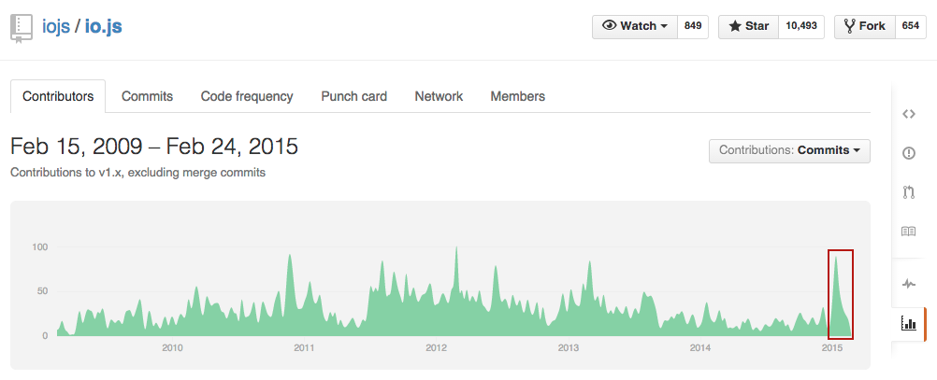Select the Graphs bar chart sidebar icon
The height and width of the screenshot is (380, 937).
coord(908,324)
